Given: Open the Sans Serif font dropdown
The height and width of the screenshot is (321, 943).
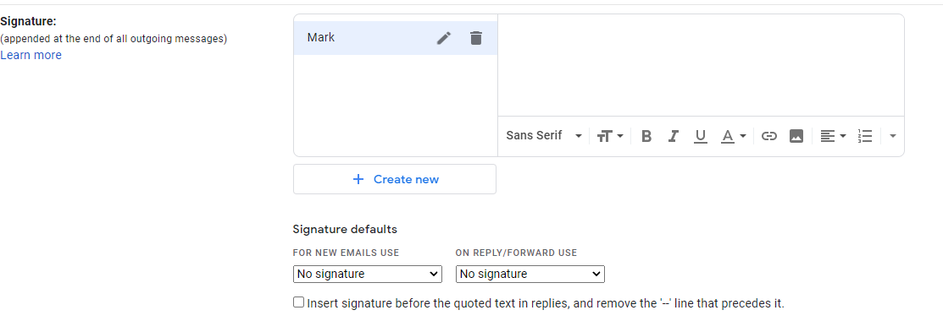Looking at the screenshot, I should tap(544, 136).
